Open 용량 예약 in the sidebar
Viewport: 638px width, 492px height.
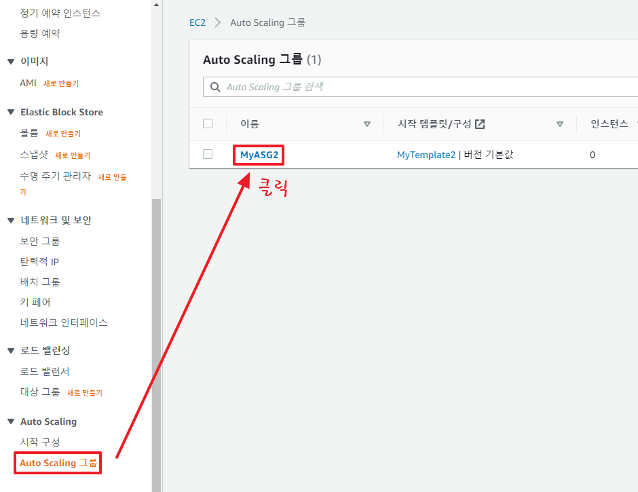point(40,33)
